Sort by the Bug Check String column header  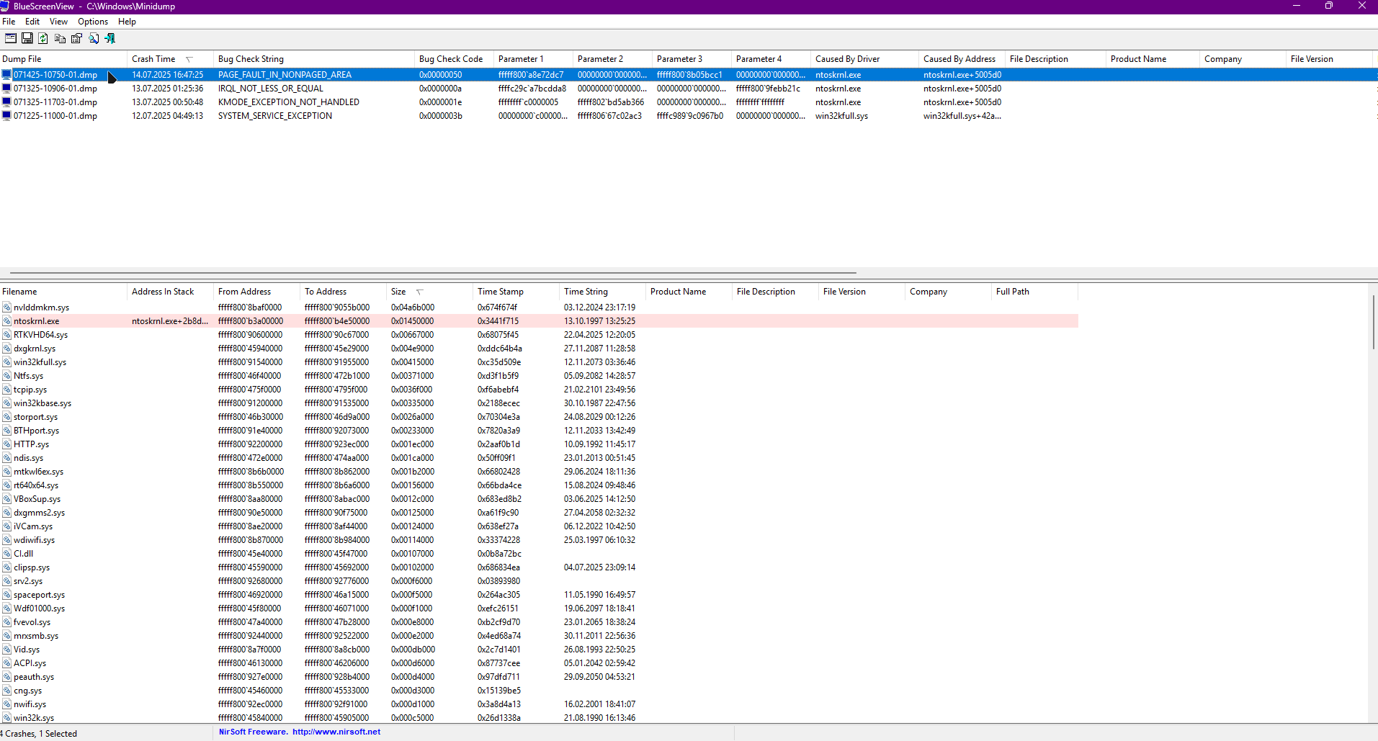tap(314, 59)
